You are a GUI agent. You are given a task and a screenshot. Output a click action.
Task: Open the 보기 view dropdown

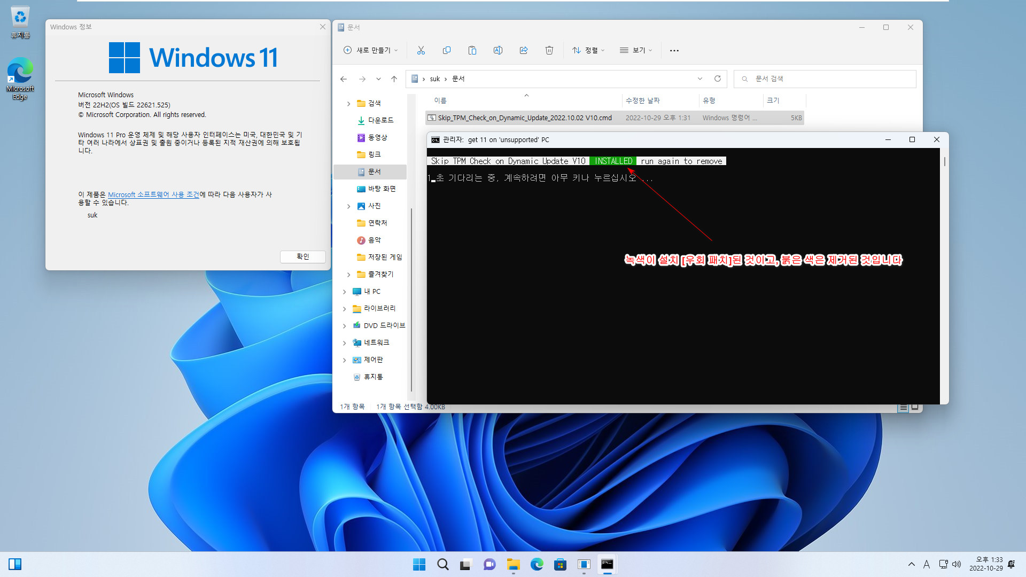636,50
